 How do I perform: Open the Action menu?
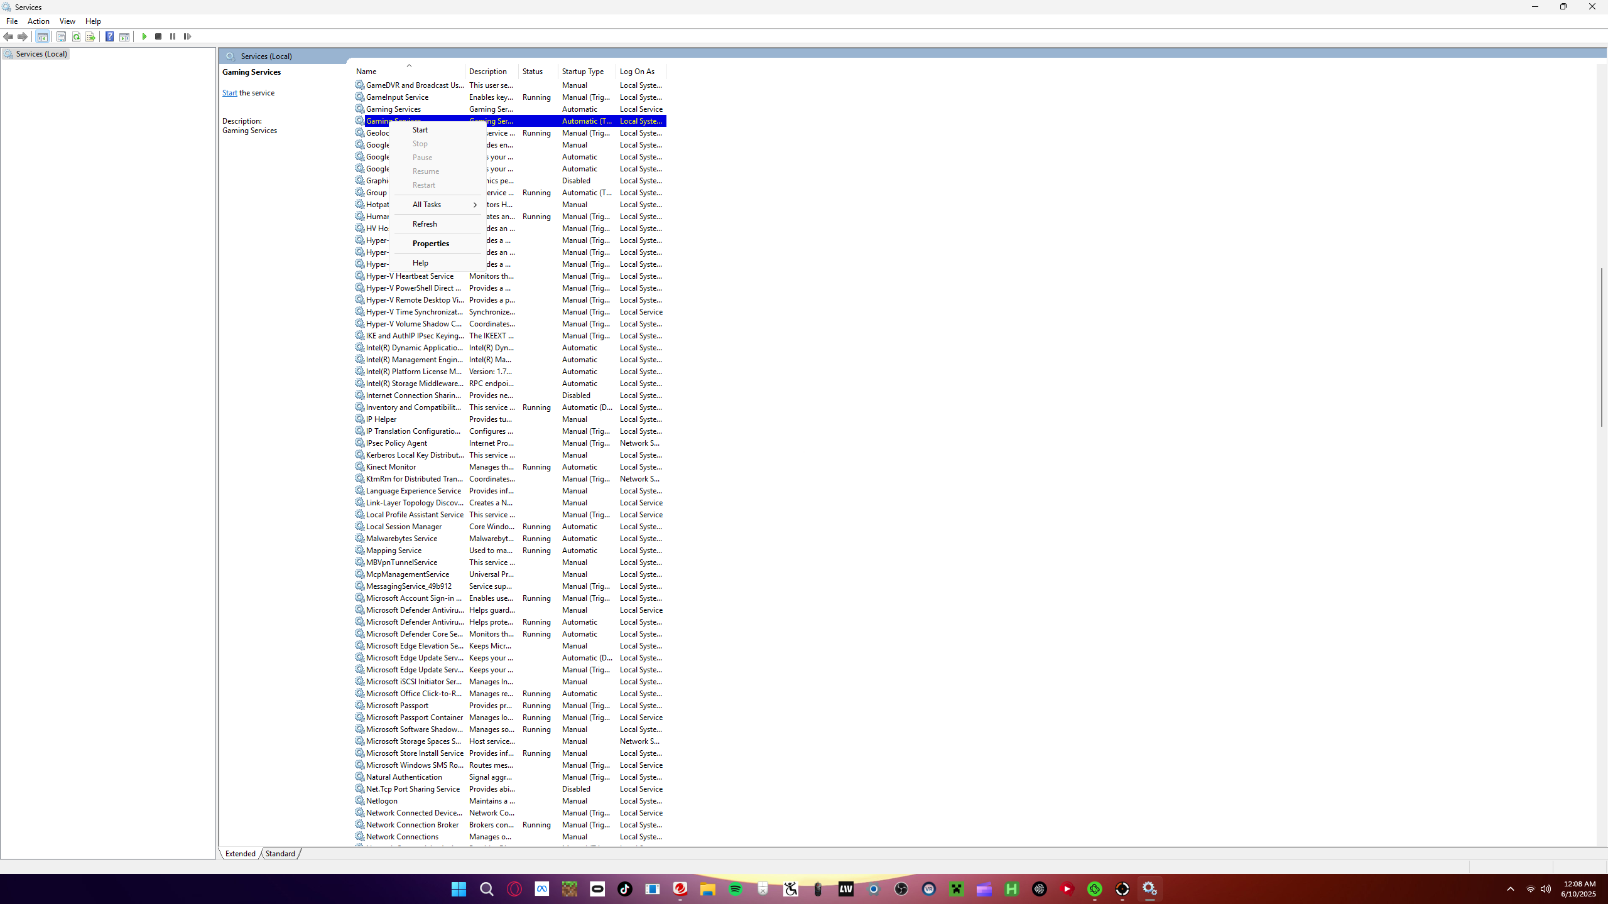38,21
